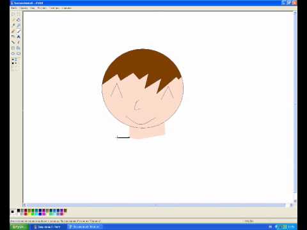
Task: Select the Pick Color eyedropper tool
Action: pyautogui.click(x=13, y=26)
